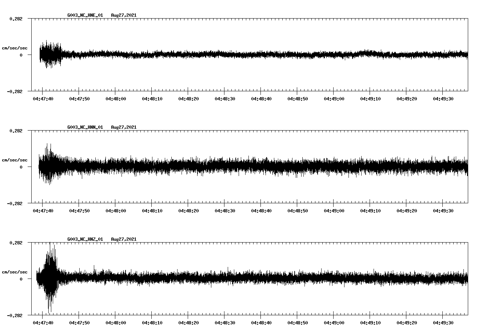Click the 04:48:50 time label under HNN plot
The width and height of the screenshot is (494, 336).
click(298, 211)
